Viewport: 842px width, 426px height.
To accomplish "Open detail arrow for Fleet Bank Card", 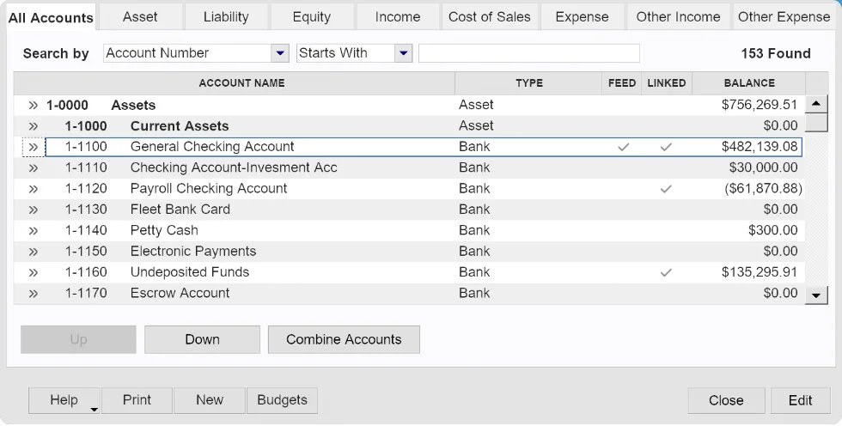I will pos(34,210).
